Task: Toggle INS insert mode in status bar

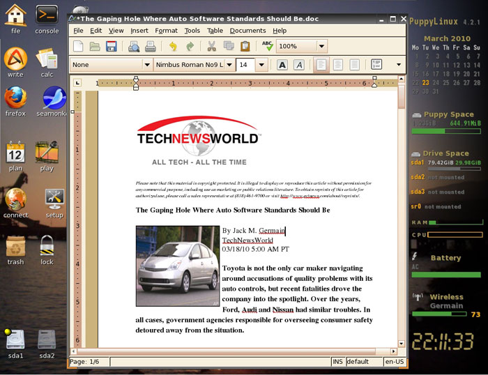Action: click(x=337, y=362)
